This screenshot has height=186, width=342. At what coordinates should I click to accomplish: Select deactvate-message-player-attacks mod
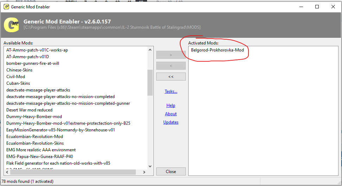[x=38, y=90]
